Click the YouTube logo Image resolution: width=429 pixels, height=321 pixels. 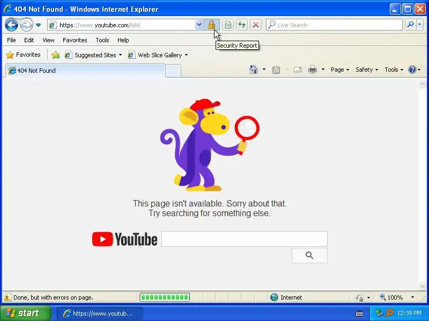pyautogui.click(x=124, y=239)
